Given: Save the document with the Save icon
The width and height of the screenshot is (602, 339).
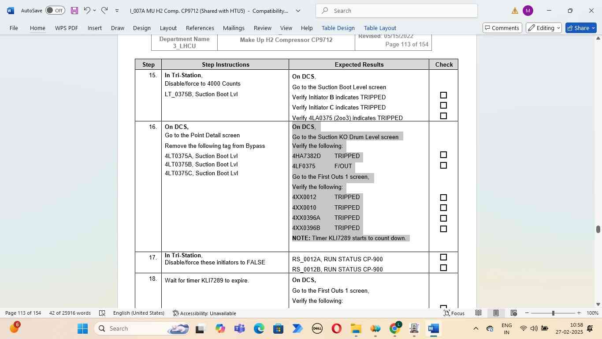Looking at the screenshot, I should [74, 11].
